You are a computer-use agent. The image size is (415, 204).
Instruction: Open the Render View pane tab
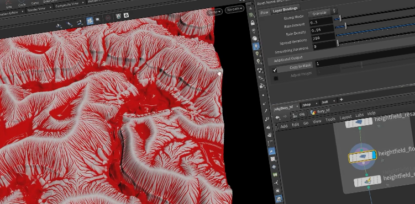(36, 9)
